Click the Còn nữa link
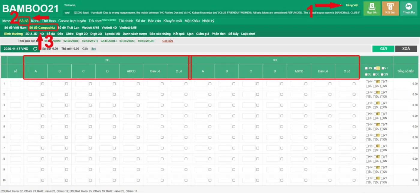 [168, 41]
